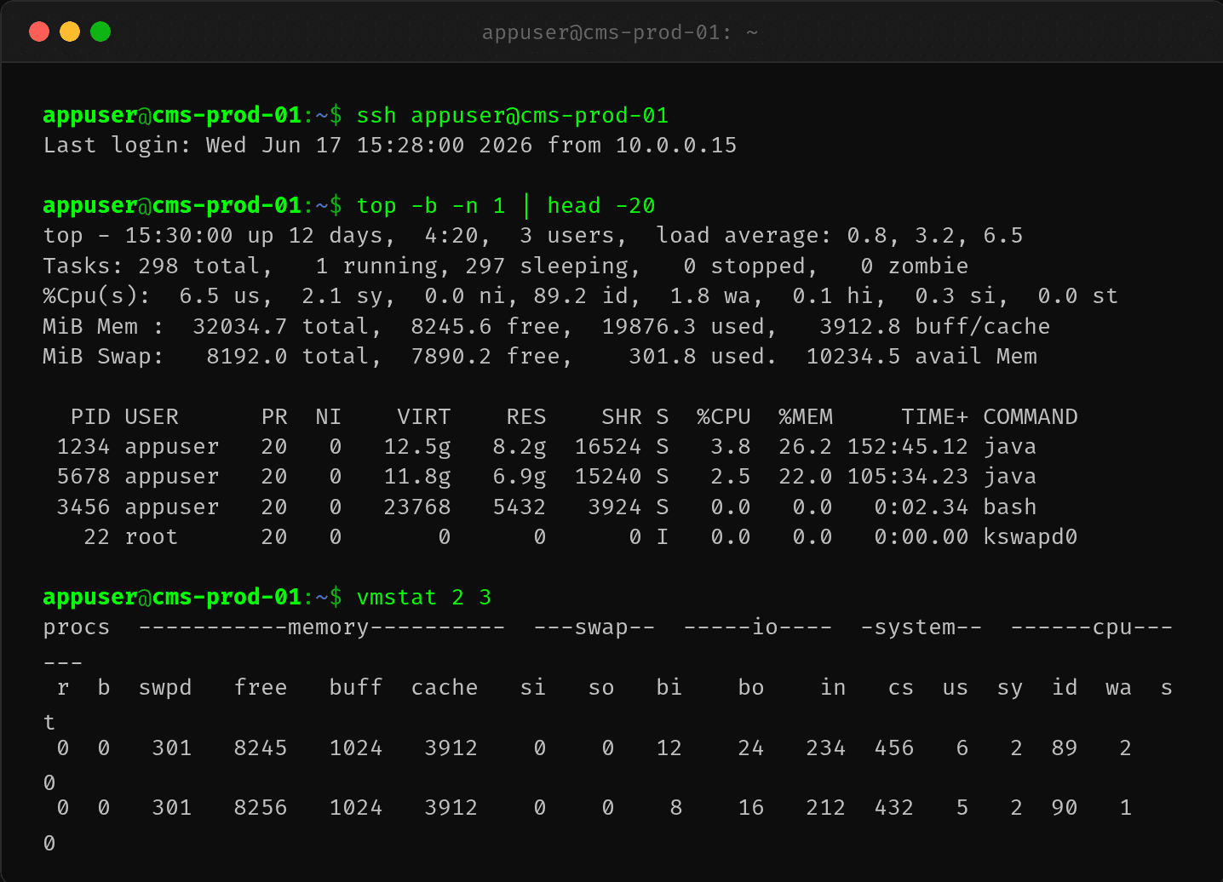This screenshot has height=882, width=1223.
Task: Select the 'top -b -n 1 | head -20' command
Action: 506,205
